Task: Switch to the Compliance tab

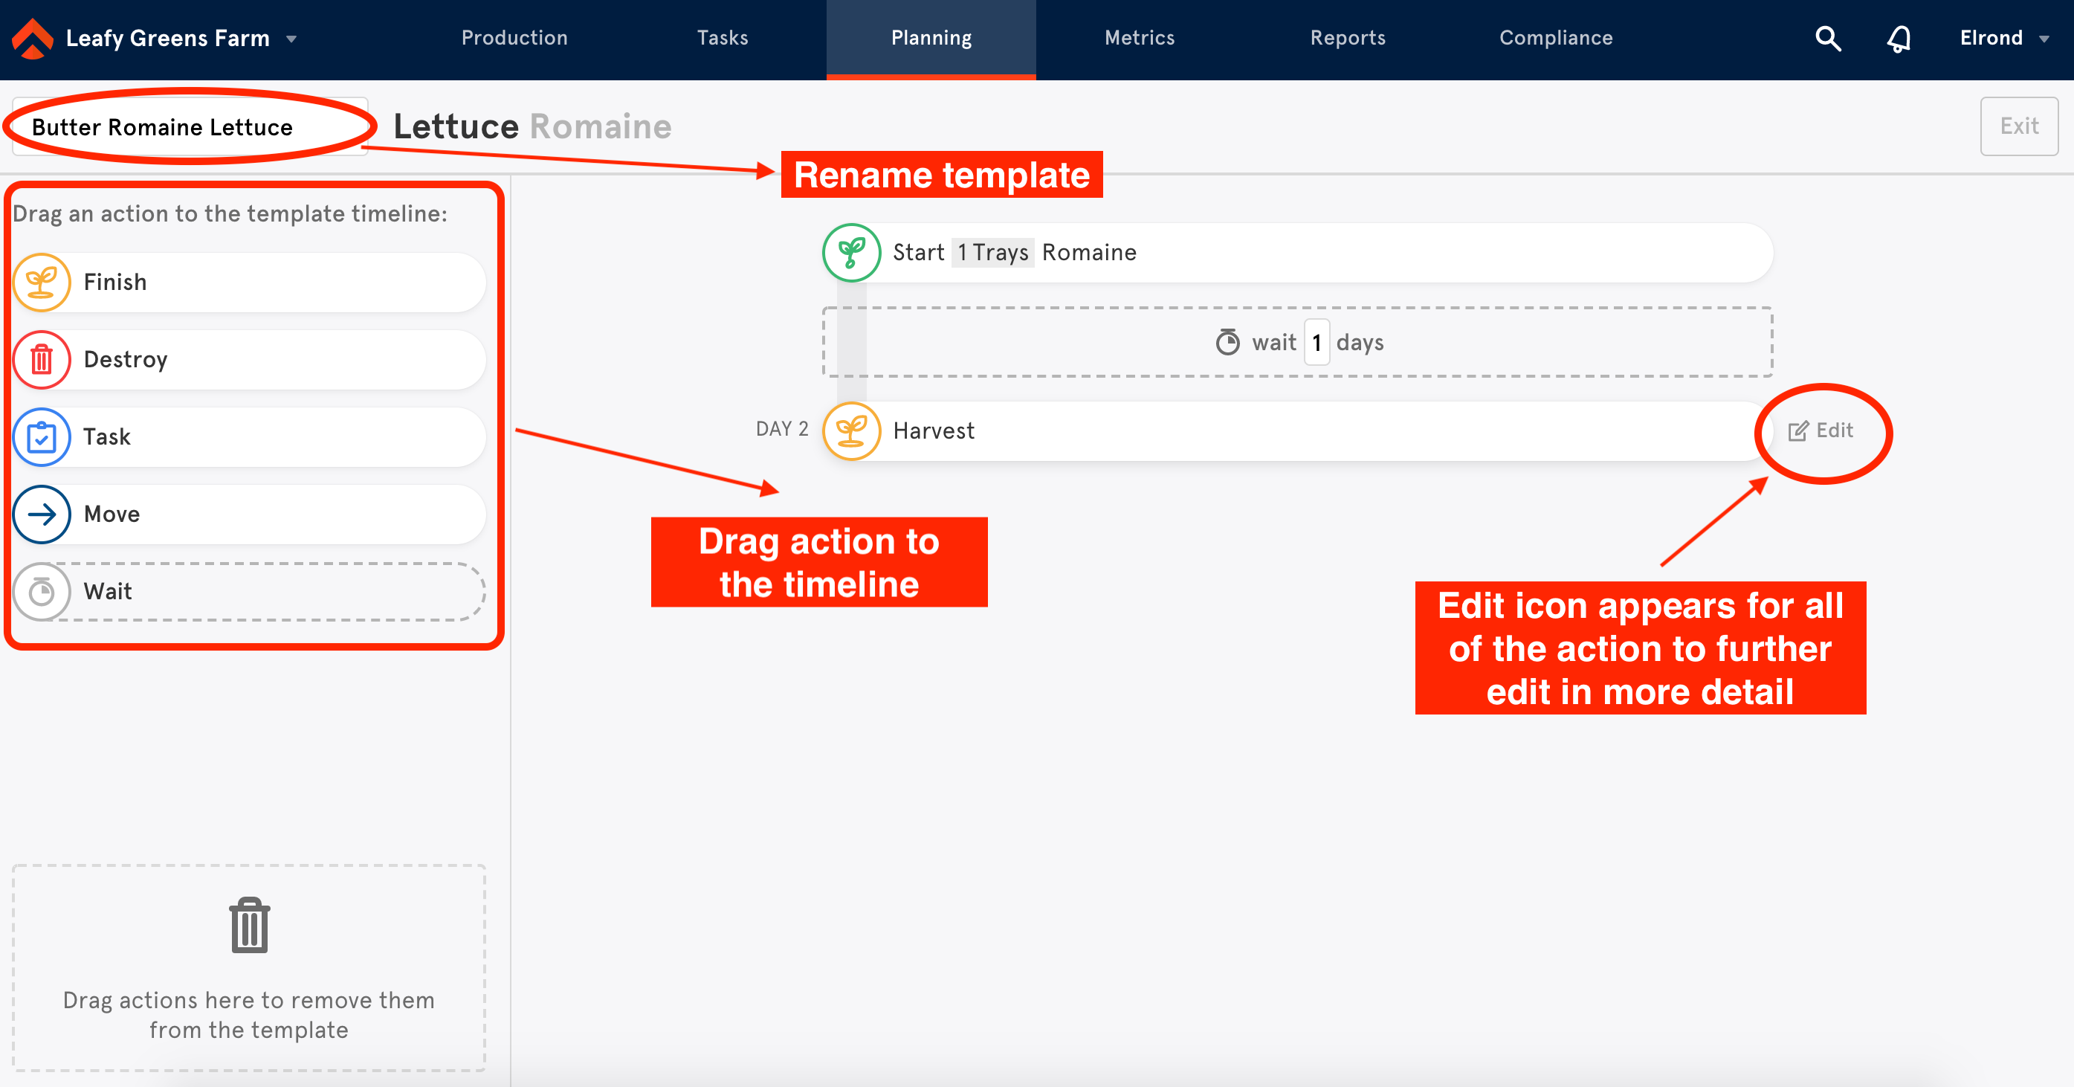Action: pos(1555,38)
